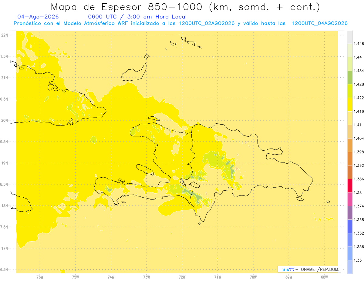Click the '20N' latitude axis label
Screen dimensions: 364x281
(5, 120)
